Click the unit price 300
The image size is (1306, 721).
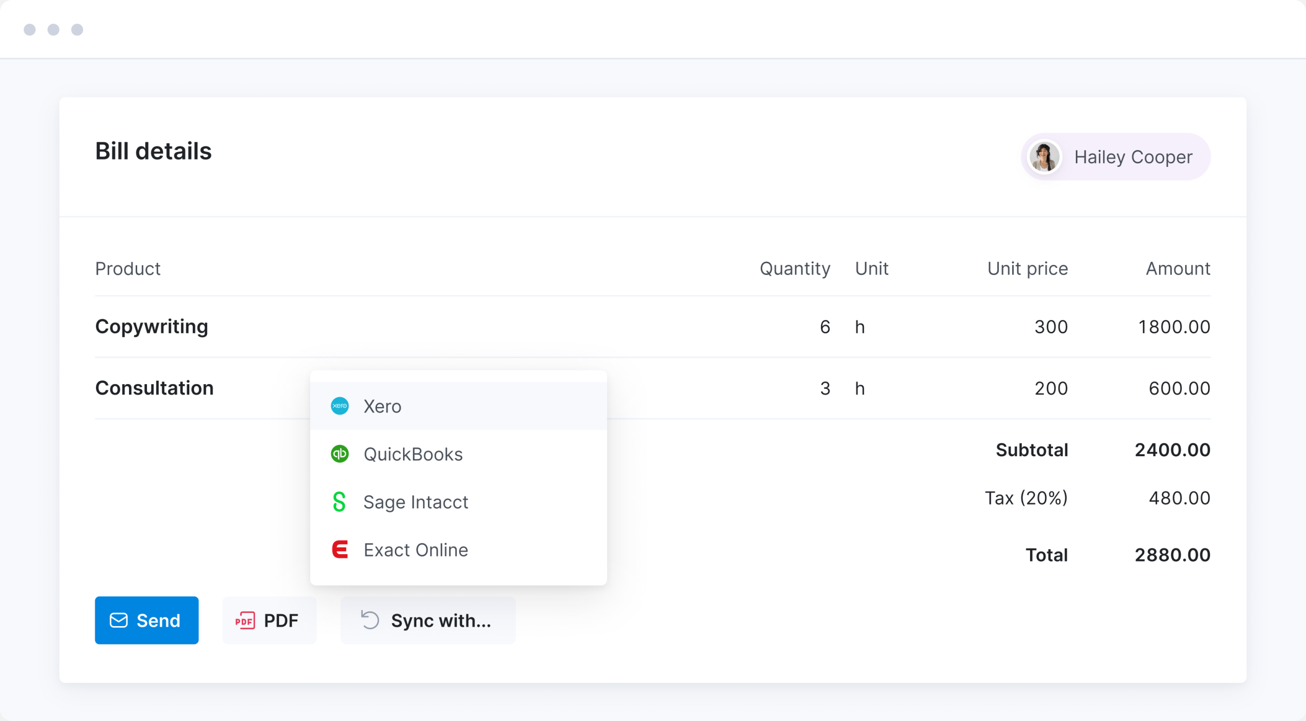1051,327
